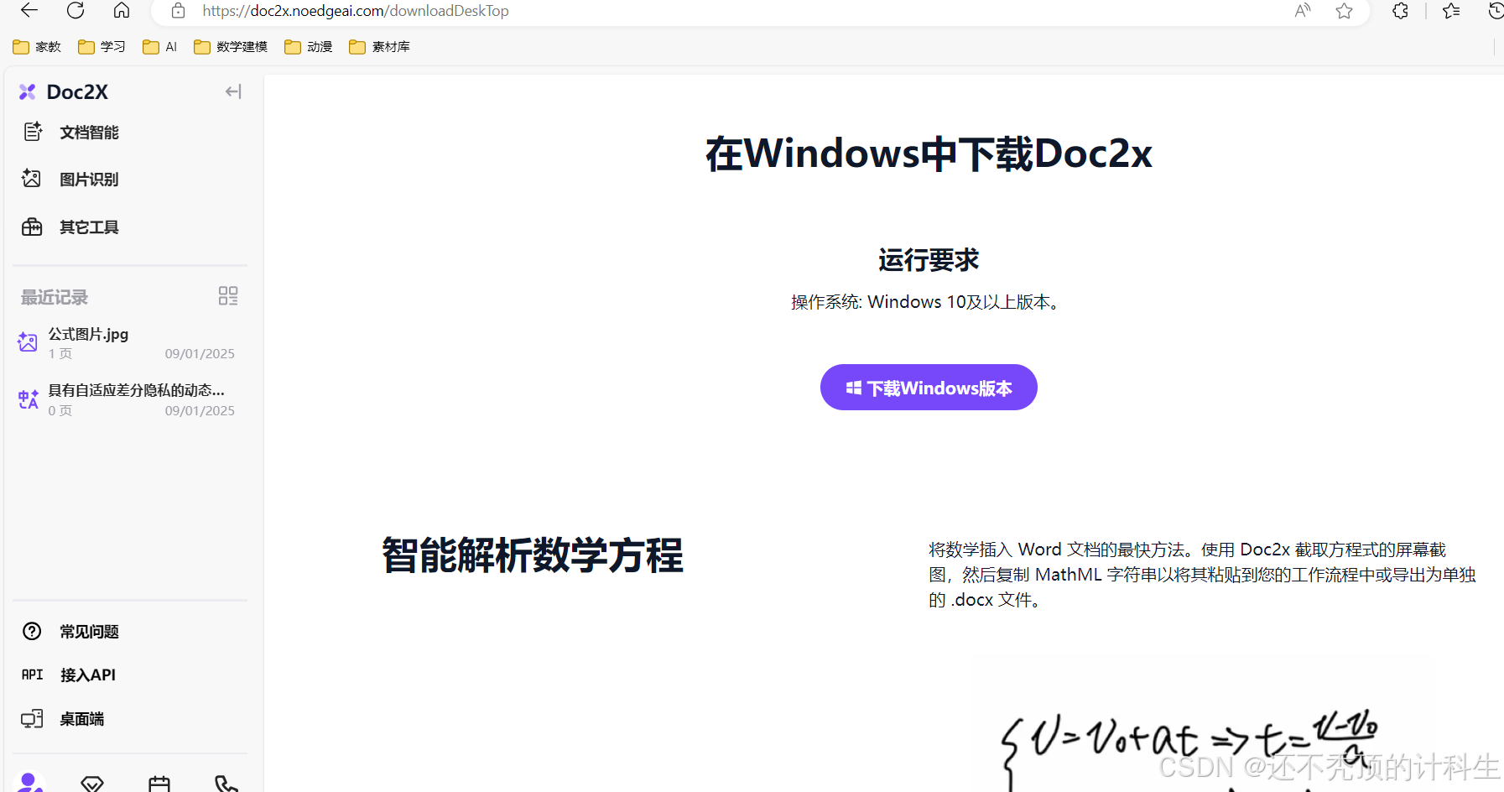Click the diamond membership icon
The width and height of the screenshot is (1504, 792).
coord(92,784)
